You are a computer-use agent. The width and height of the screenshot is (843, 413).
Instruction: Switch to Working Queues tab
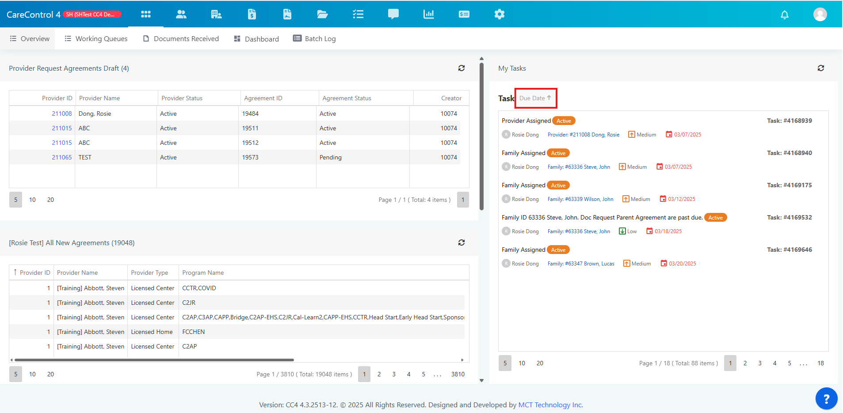[x=96, y=39]
